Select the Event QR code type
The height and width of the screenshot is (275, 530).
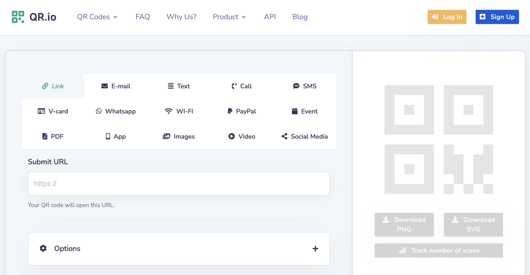coord(304,111)
